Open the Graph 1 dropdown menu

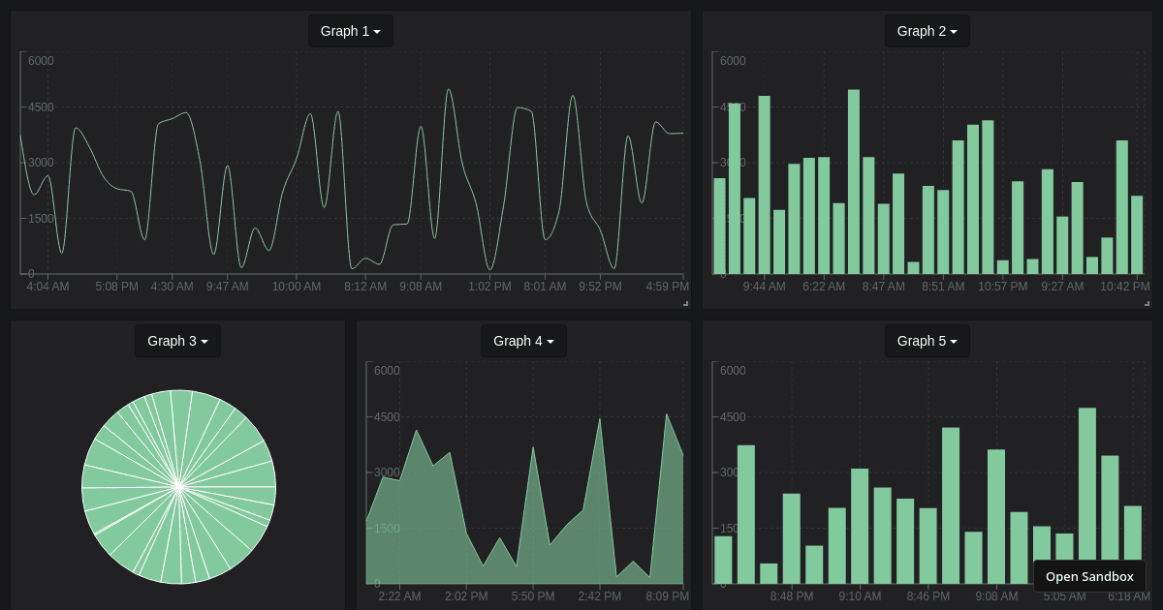point(350,30)
